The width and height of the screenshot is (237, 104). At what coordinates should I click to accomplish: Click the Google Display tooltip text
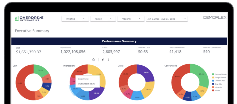(83, 79)
